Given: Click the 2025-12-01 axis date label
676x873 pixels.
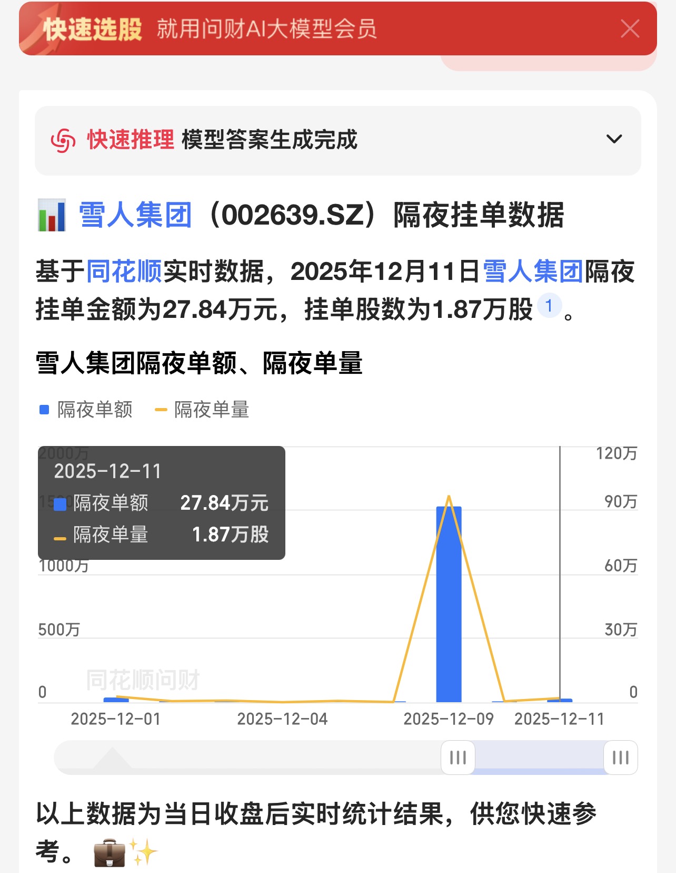Looking at the screenshot, I should point(116,719).
